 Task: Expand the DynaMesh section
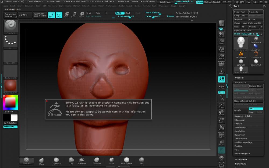click(240, 135)
